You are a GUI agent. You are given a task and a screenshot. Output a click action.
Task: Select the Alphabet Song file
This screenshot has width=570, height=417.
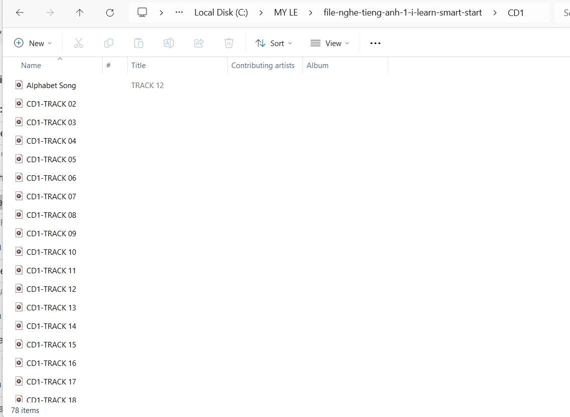(51, 86)
